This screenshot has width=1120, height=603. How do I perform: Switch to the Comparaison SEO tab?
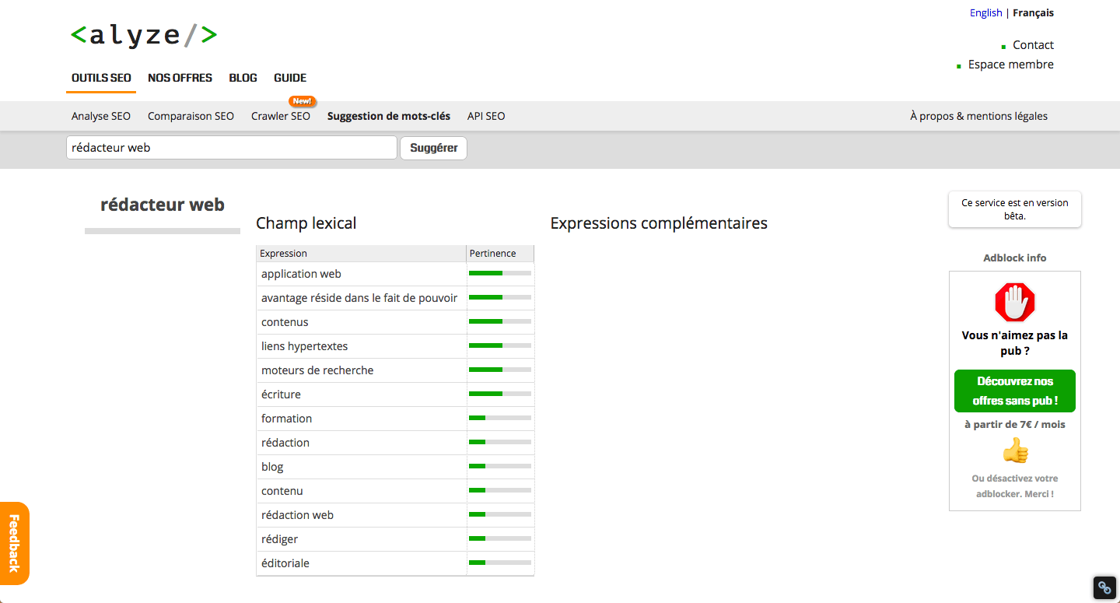point(191,116)
